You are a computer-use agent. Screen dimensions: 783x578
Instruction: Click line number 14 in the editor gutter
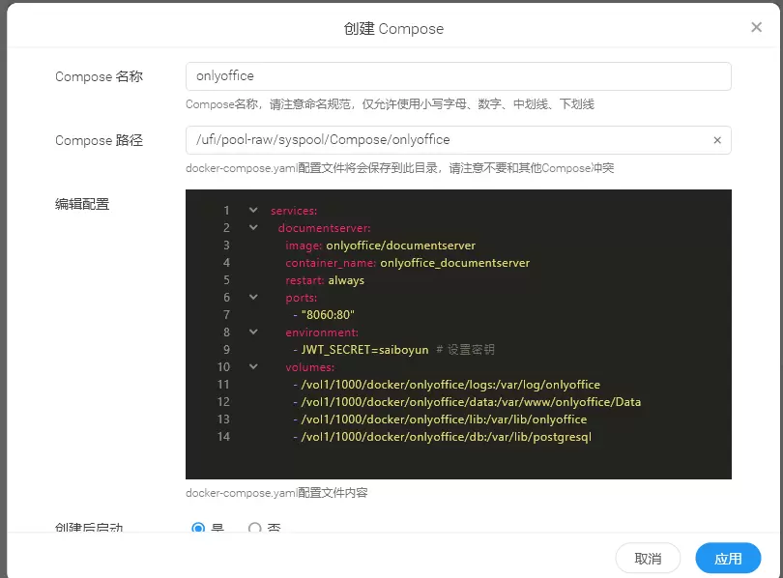[x=224, y=437]
